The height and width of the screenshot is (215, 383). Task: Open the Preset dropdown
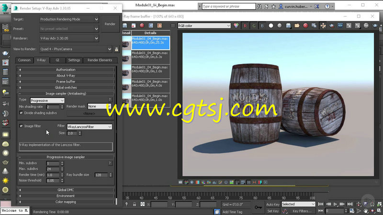[69, 29]
